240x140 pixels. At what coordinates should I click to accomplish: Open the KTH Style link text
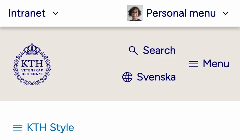click(50, 128)
